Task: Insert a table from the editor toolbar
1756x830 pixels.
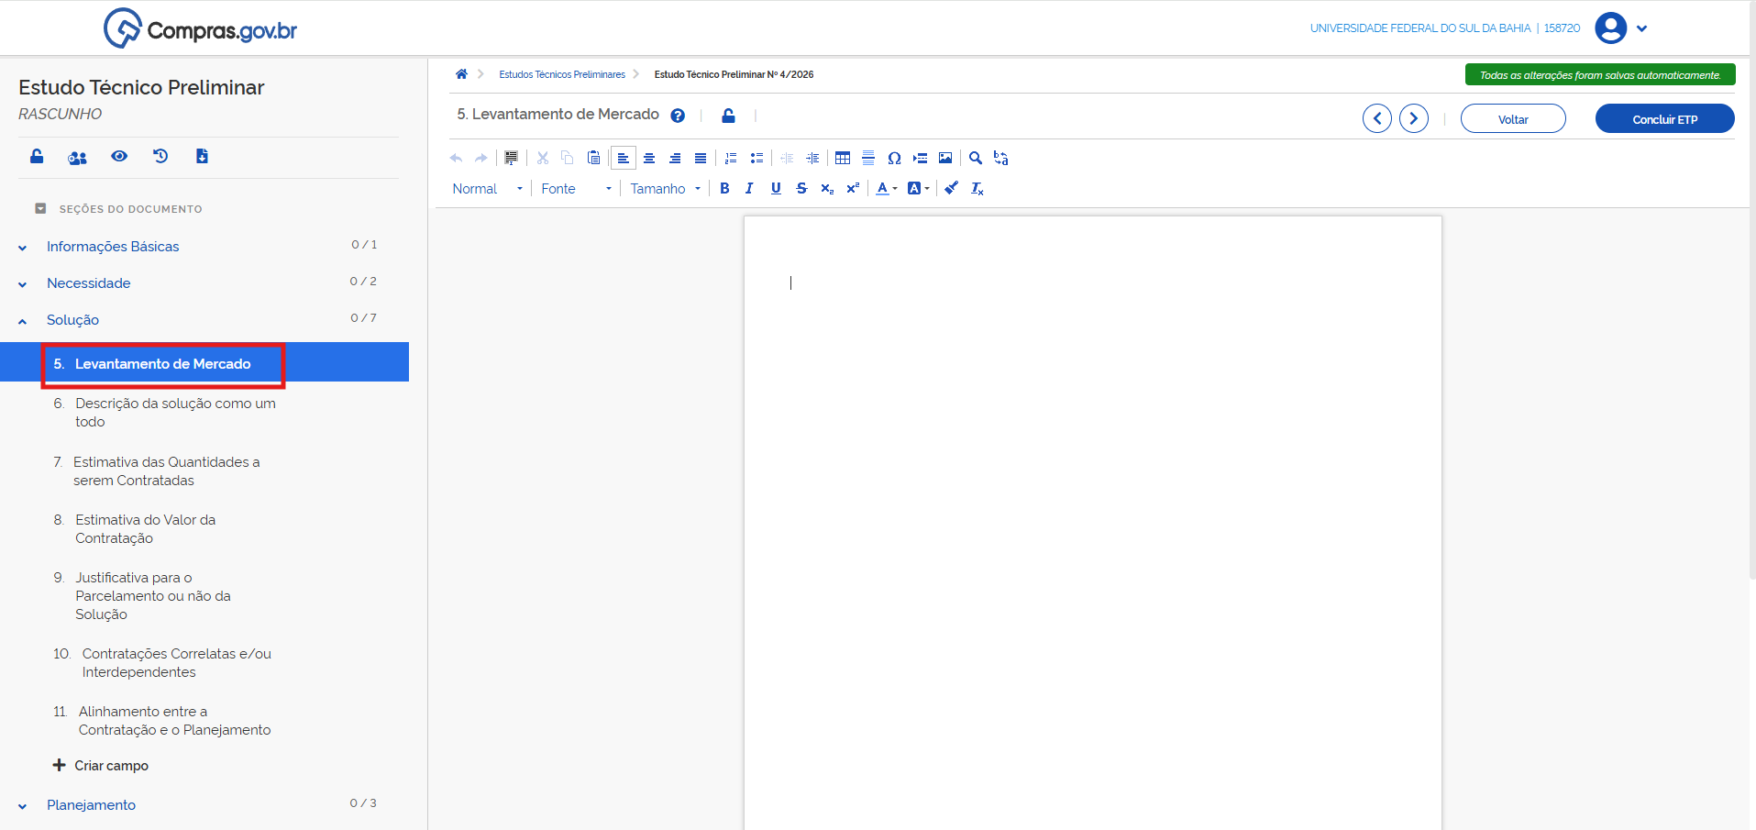Action: point(842,159)
